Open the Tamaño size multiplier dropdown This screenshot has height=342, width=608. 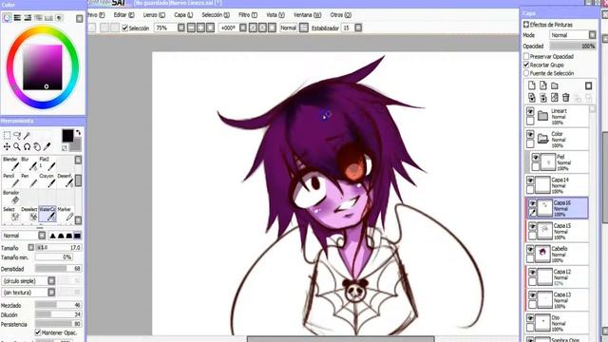click(31, 247)
